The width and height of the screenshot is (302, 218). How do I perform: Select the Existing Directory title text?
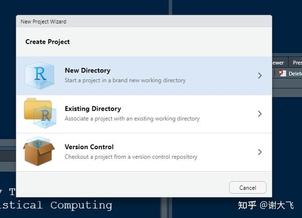point(93,109)
